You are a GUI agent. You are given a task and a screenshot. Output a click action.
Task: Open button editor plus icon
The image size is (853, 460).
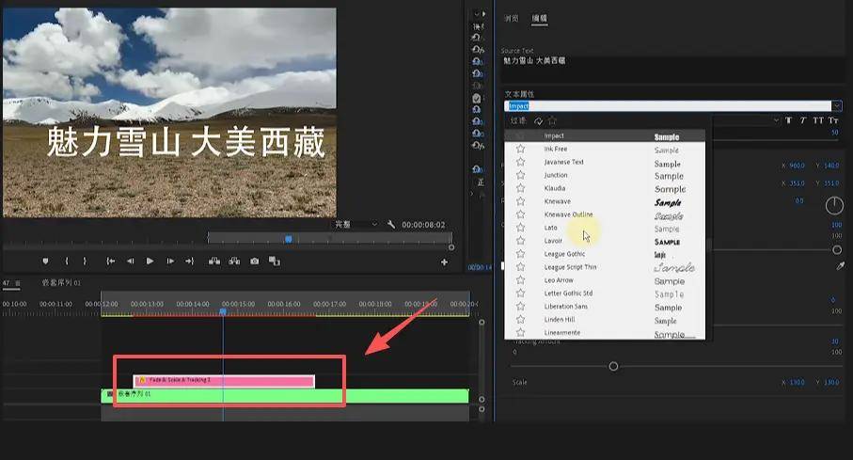[x=444, y=262]
